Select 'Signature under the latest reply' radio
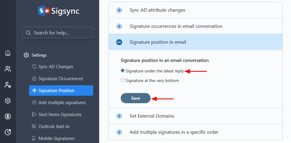The image size is (291, 143). (x=122, y=71)
